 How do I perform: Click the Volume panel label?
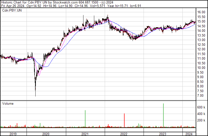click(x=8, y=103)
